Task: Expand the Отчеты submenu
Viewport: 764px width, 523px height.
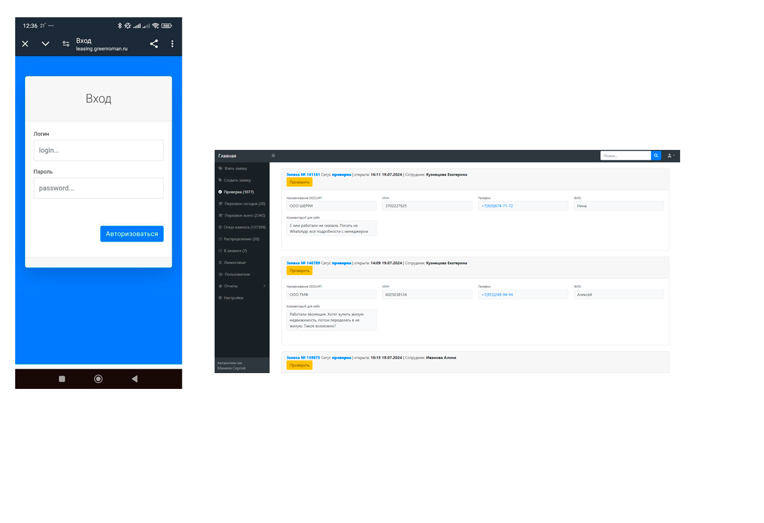Action: (242, 286)
